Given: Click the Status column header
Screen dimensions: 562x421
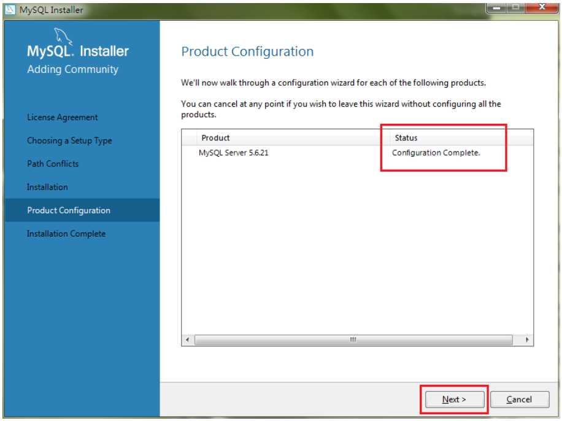Looking at the screenshot, I should (406, 138).
